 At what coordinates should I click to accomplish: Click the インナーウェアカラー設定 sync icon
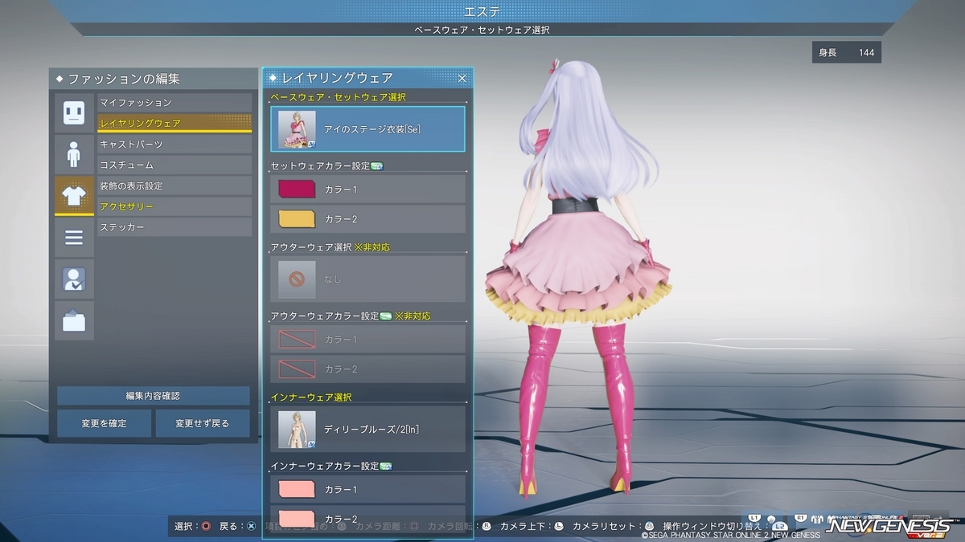[386, 466]
